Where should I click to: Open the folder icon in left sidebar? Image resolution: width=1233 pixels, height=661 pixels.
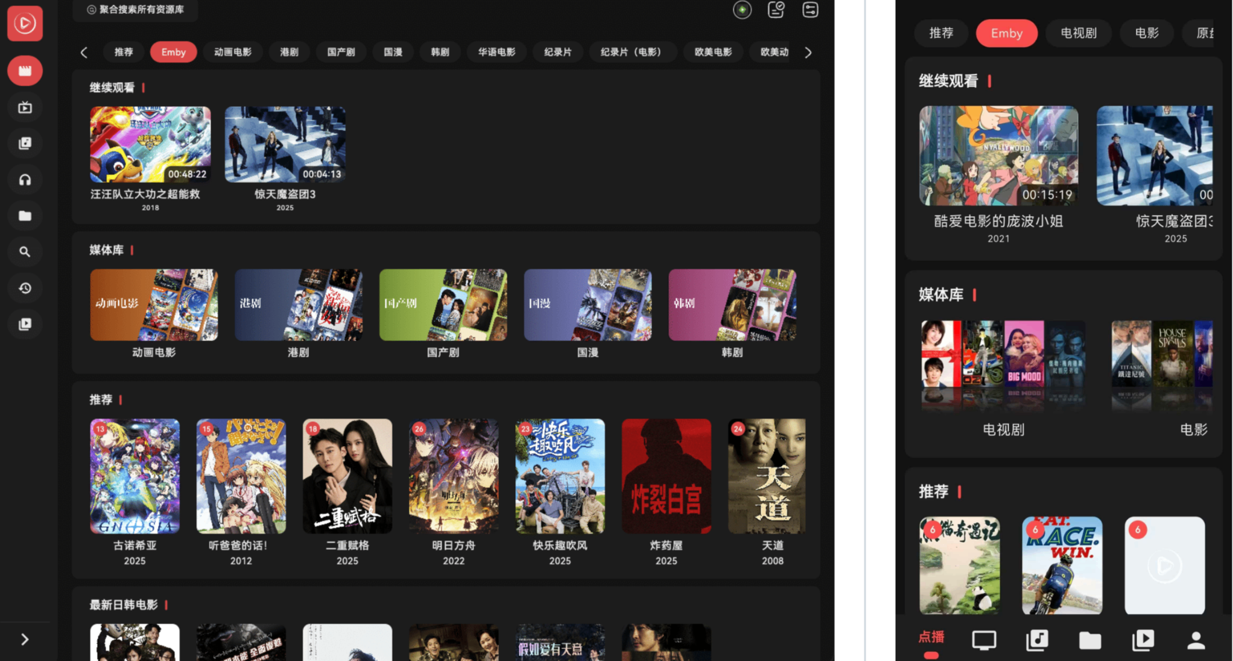(x=25, y=216)
